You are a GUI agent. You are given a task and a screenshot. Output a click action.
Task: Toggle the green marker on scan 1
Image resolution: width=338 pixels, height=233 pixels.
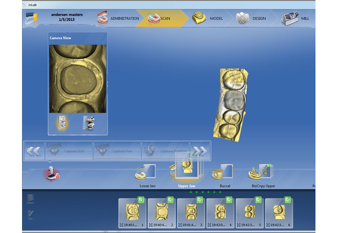point(141,200)
